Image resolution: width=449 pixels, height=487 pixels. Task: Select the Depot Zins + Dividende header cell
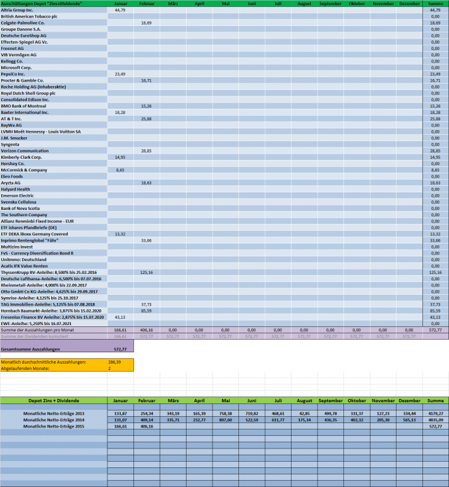point(54,400)
